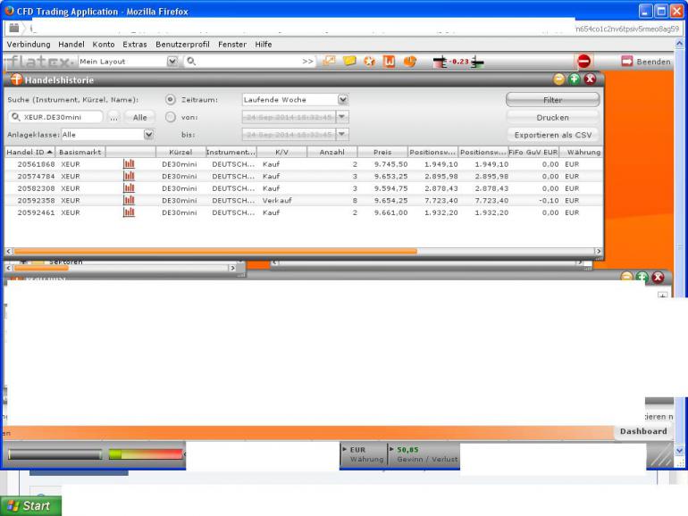
Task: Sort by Handel-ID column header
Action: (29, 152)
